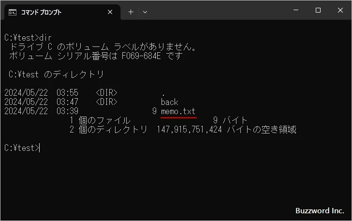This screenshot has height=221, width=352.
Task: Close the terminal window
Action: 340,10
